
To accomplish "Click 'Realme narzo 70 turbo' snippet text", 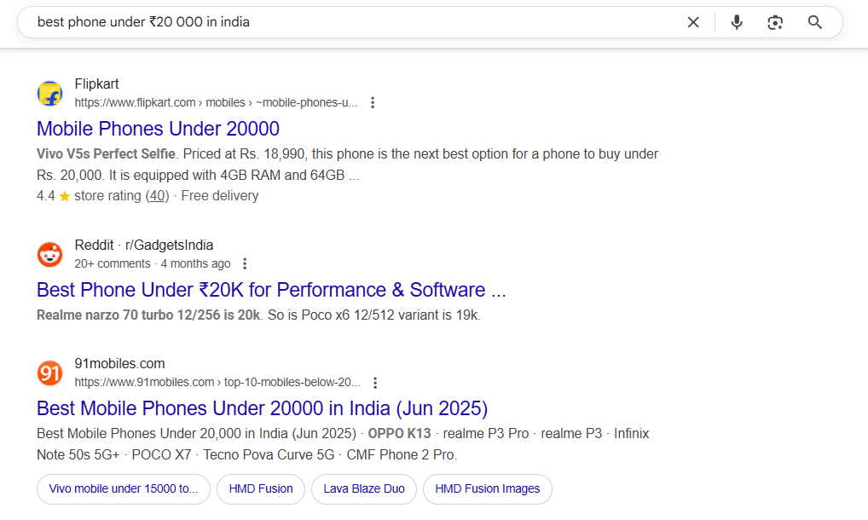I will 148,315.
